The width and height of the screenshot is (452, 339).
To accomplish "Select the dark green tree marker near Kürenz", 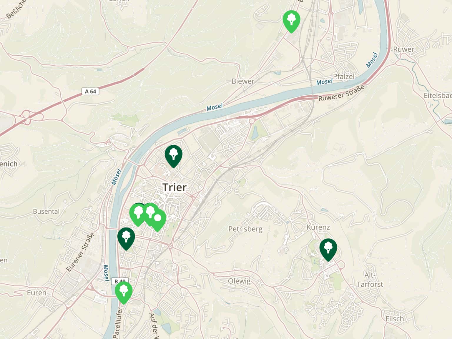I will click(x=328, y=250).
